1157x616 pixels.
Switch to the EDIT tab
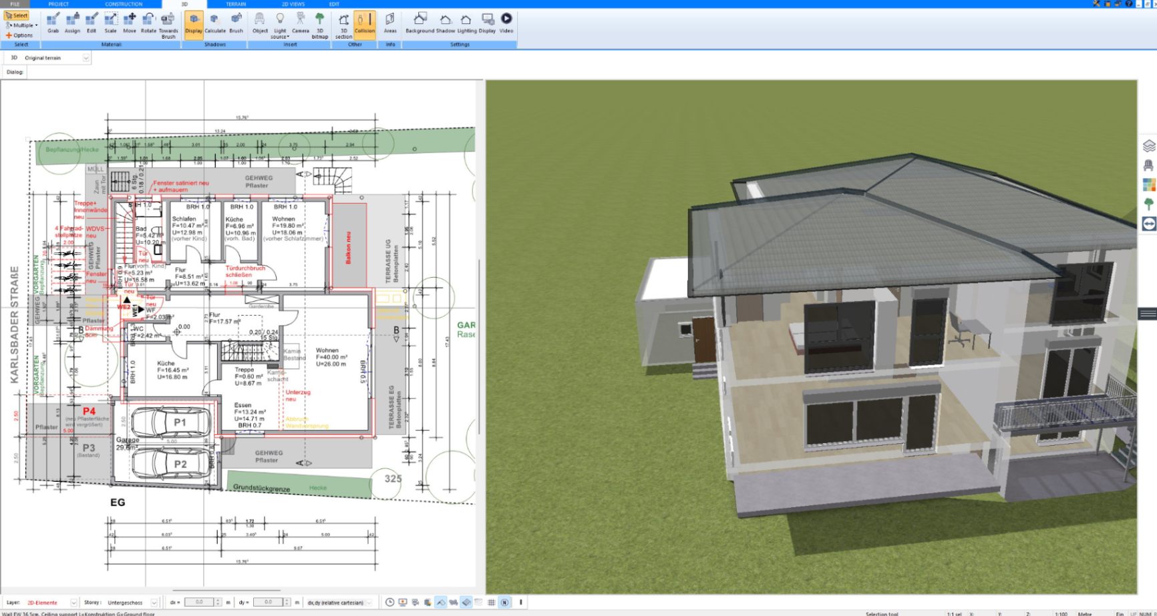pos(334,4)
